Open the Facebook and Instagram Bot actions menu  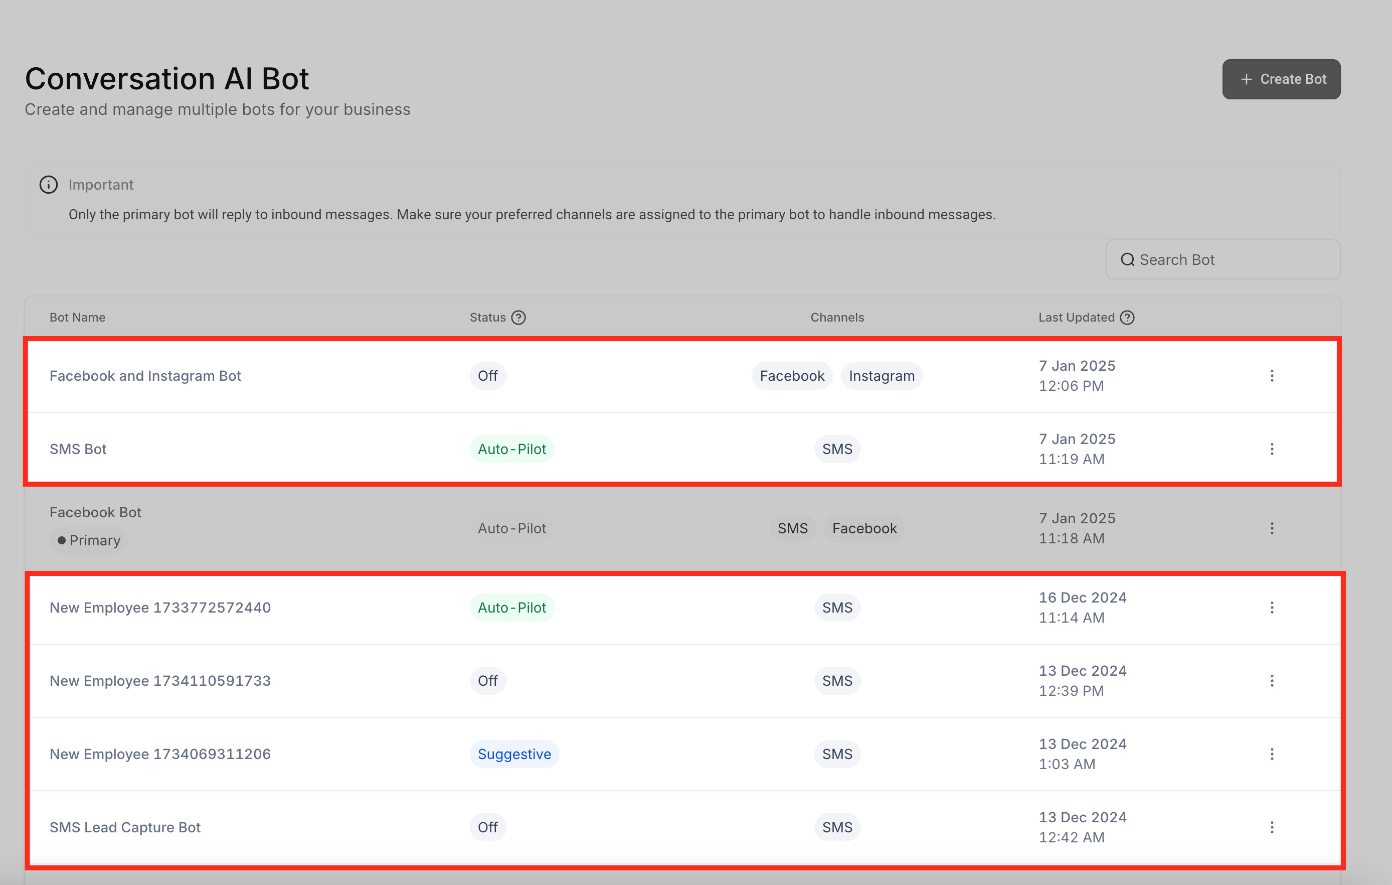1271,376
